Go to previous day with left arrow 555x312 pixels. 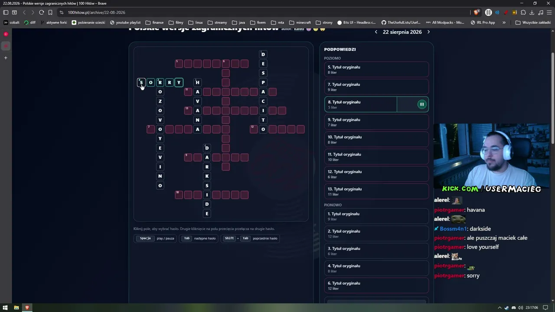(x=376, y=32)
